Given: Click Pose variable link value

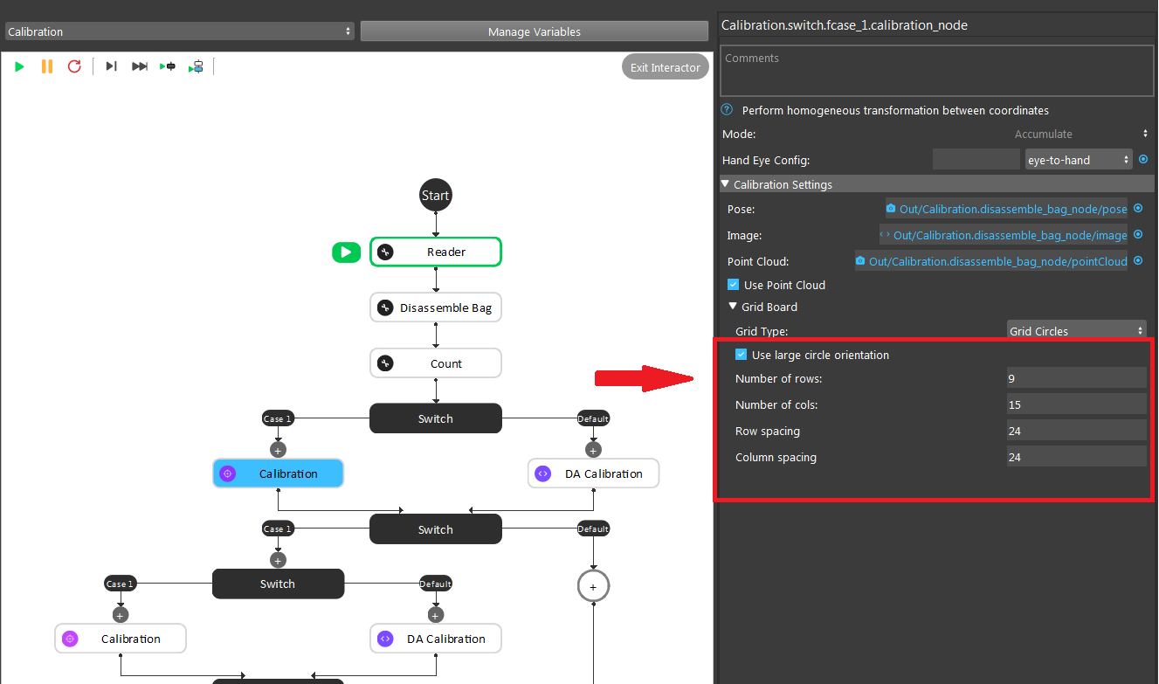Looking at the screenshot, I should pos(1006,209).
